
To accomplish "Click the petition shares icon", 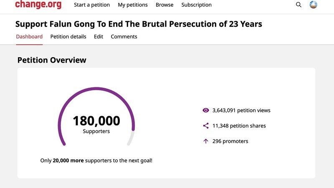I will [x=205, y=126].
